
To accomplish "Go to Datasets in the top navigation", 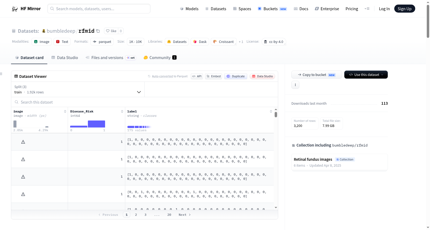I will [x=216, y=9].
